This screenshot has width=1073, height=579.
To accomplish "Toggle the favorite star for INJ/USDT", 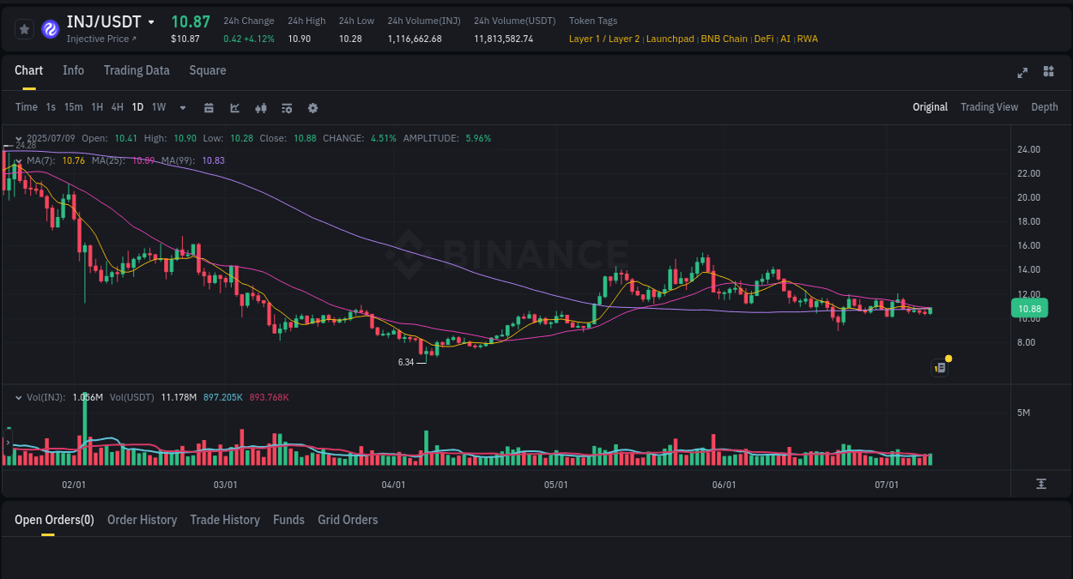I will (24, 28).
